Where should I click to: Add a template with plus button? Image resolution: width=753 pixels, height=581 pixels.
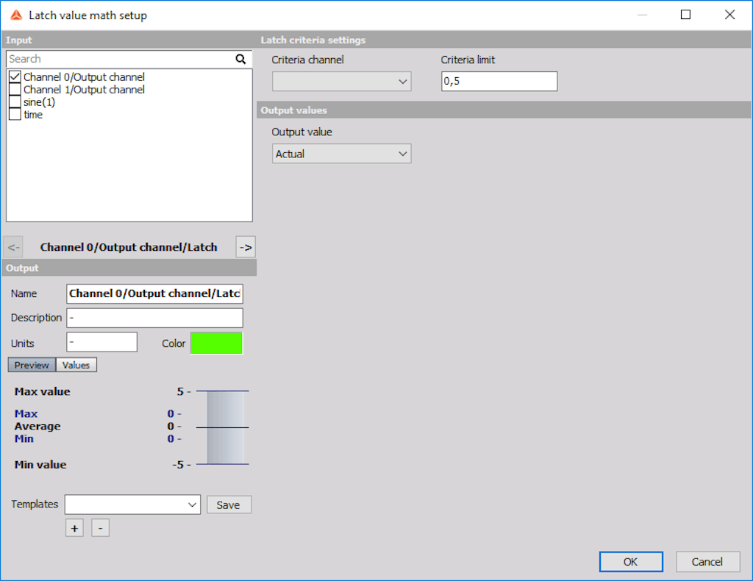tap(74, 528)
